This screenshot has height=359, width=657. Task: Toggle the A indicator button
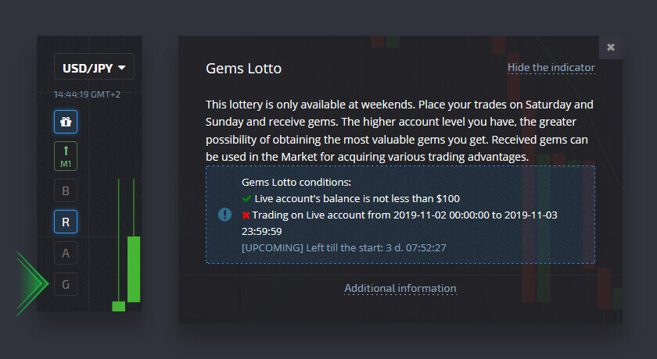click(x=65, y=253)
